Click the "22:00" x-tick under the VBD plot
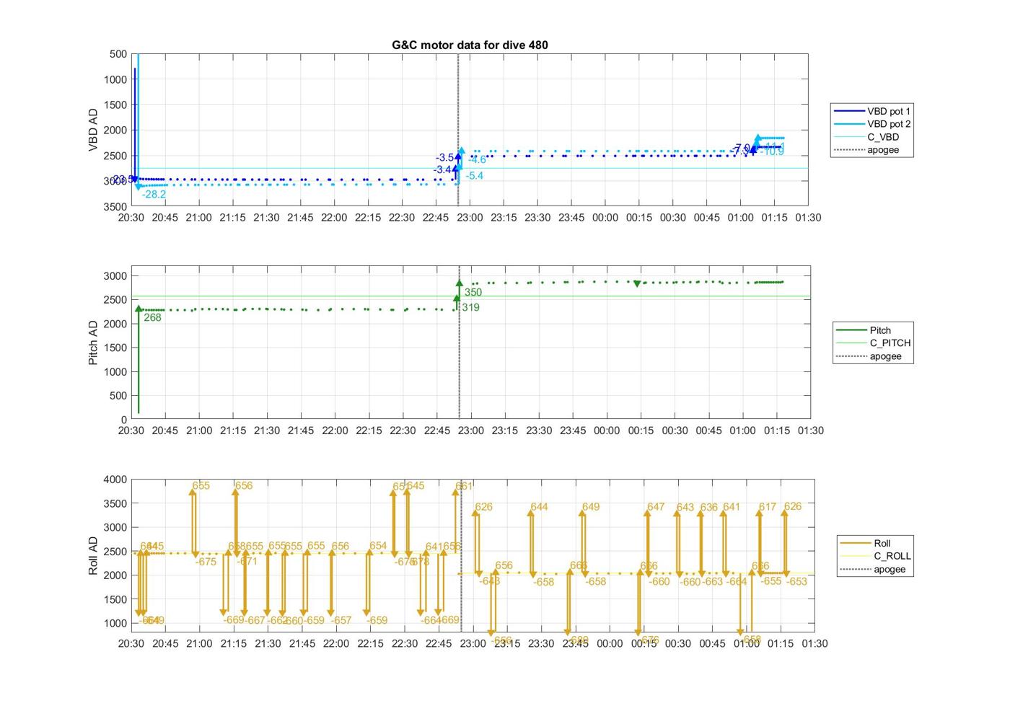The image size is (1010, 711). (334, 218)
